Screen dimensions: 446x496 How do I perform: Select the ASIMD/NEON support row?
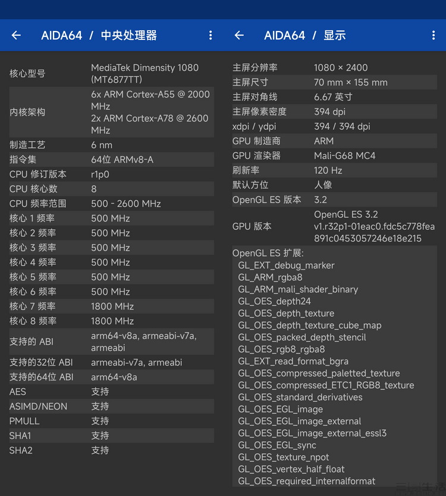point(112,406)
